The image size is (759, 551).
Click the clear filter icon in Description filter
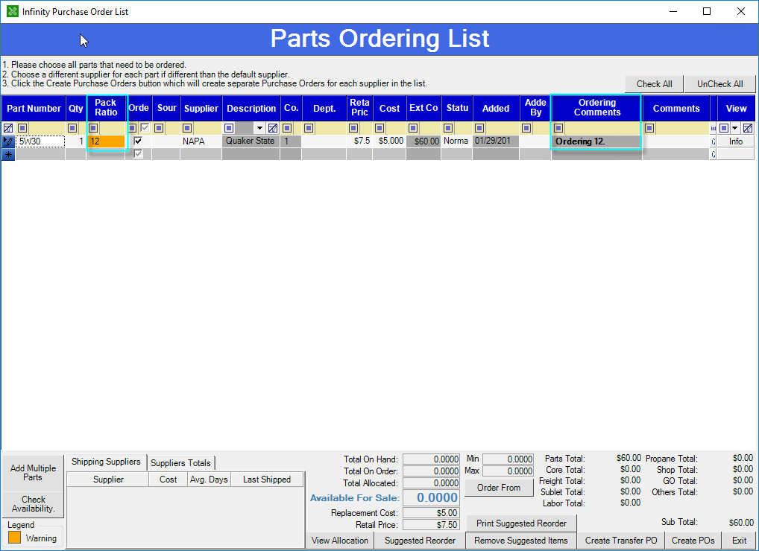(273, 128)
